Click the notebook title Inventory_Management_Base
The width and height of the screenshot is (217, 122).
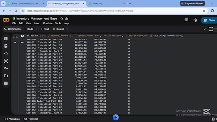coord(37,18)
